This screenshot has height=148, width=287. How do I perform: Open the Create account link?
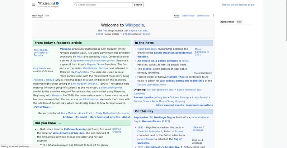(239, 5)
